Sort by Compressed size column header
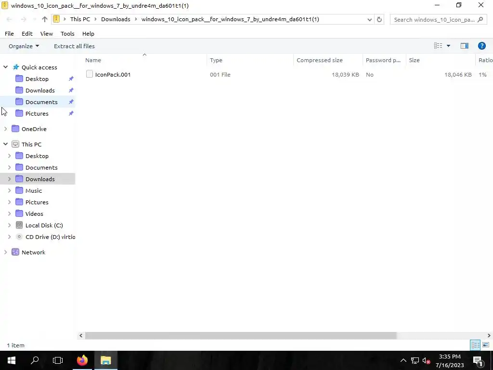This screenshot has height=370, width=493. pos(328,60)
